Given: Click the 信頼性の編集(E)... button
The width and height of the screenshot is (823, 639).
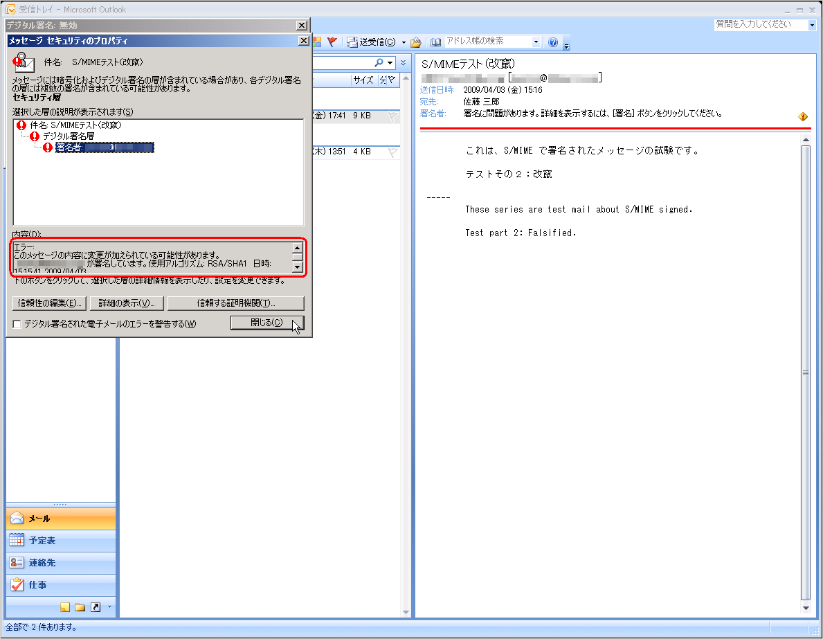Looking at the screenshot, I should click(49, 303).
